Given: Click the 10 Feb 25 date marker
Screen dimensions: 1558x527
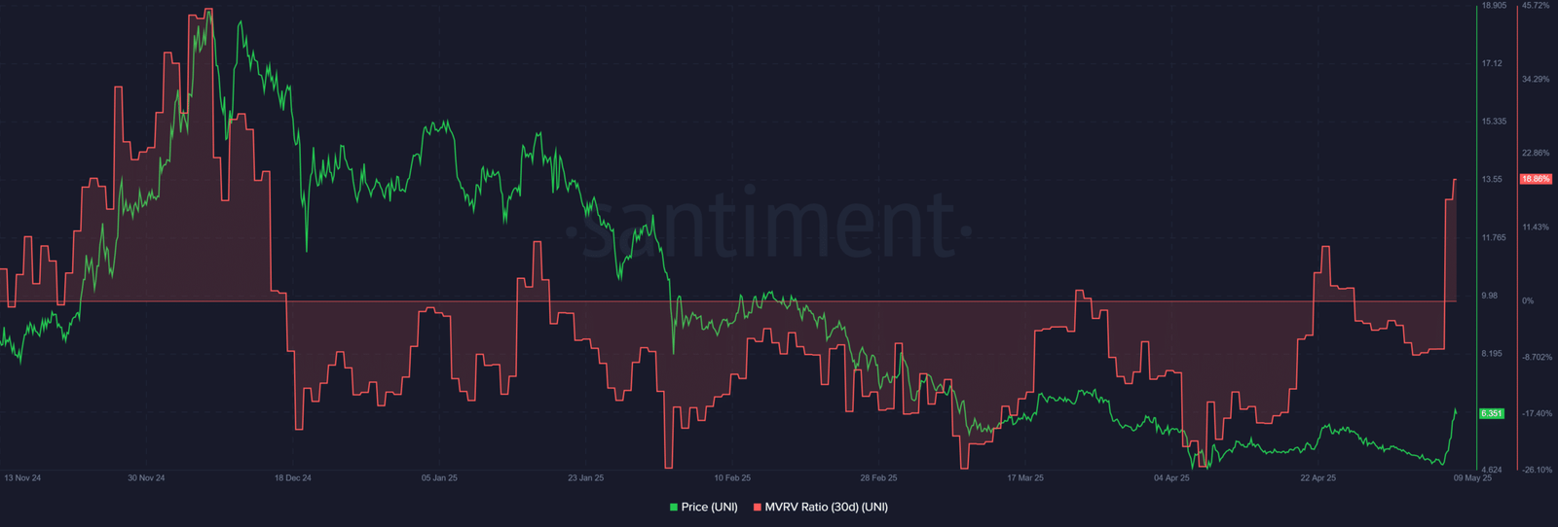Looking at the screenshot, I should pos(732,478).
